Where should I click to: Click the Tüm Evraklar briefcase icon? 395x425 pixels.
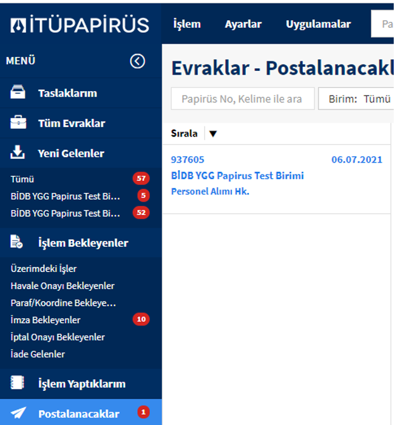[x=18, y=122]
